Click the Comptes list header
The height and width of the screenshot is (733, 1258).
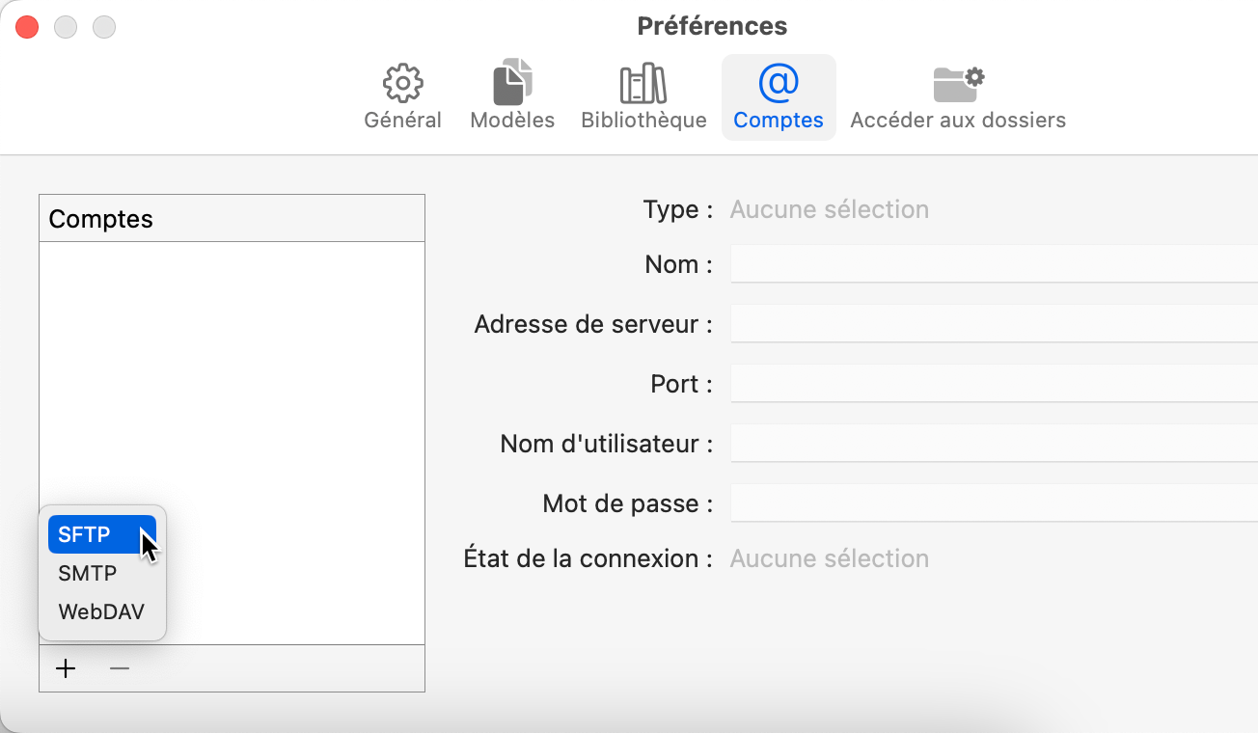[x=99, y=218]
